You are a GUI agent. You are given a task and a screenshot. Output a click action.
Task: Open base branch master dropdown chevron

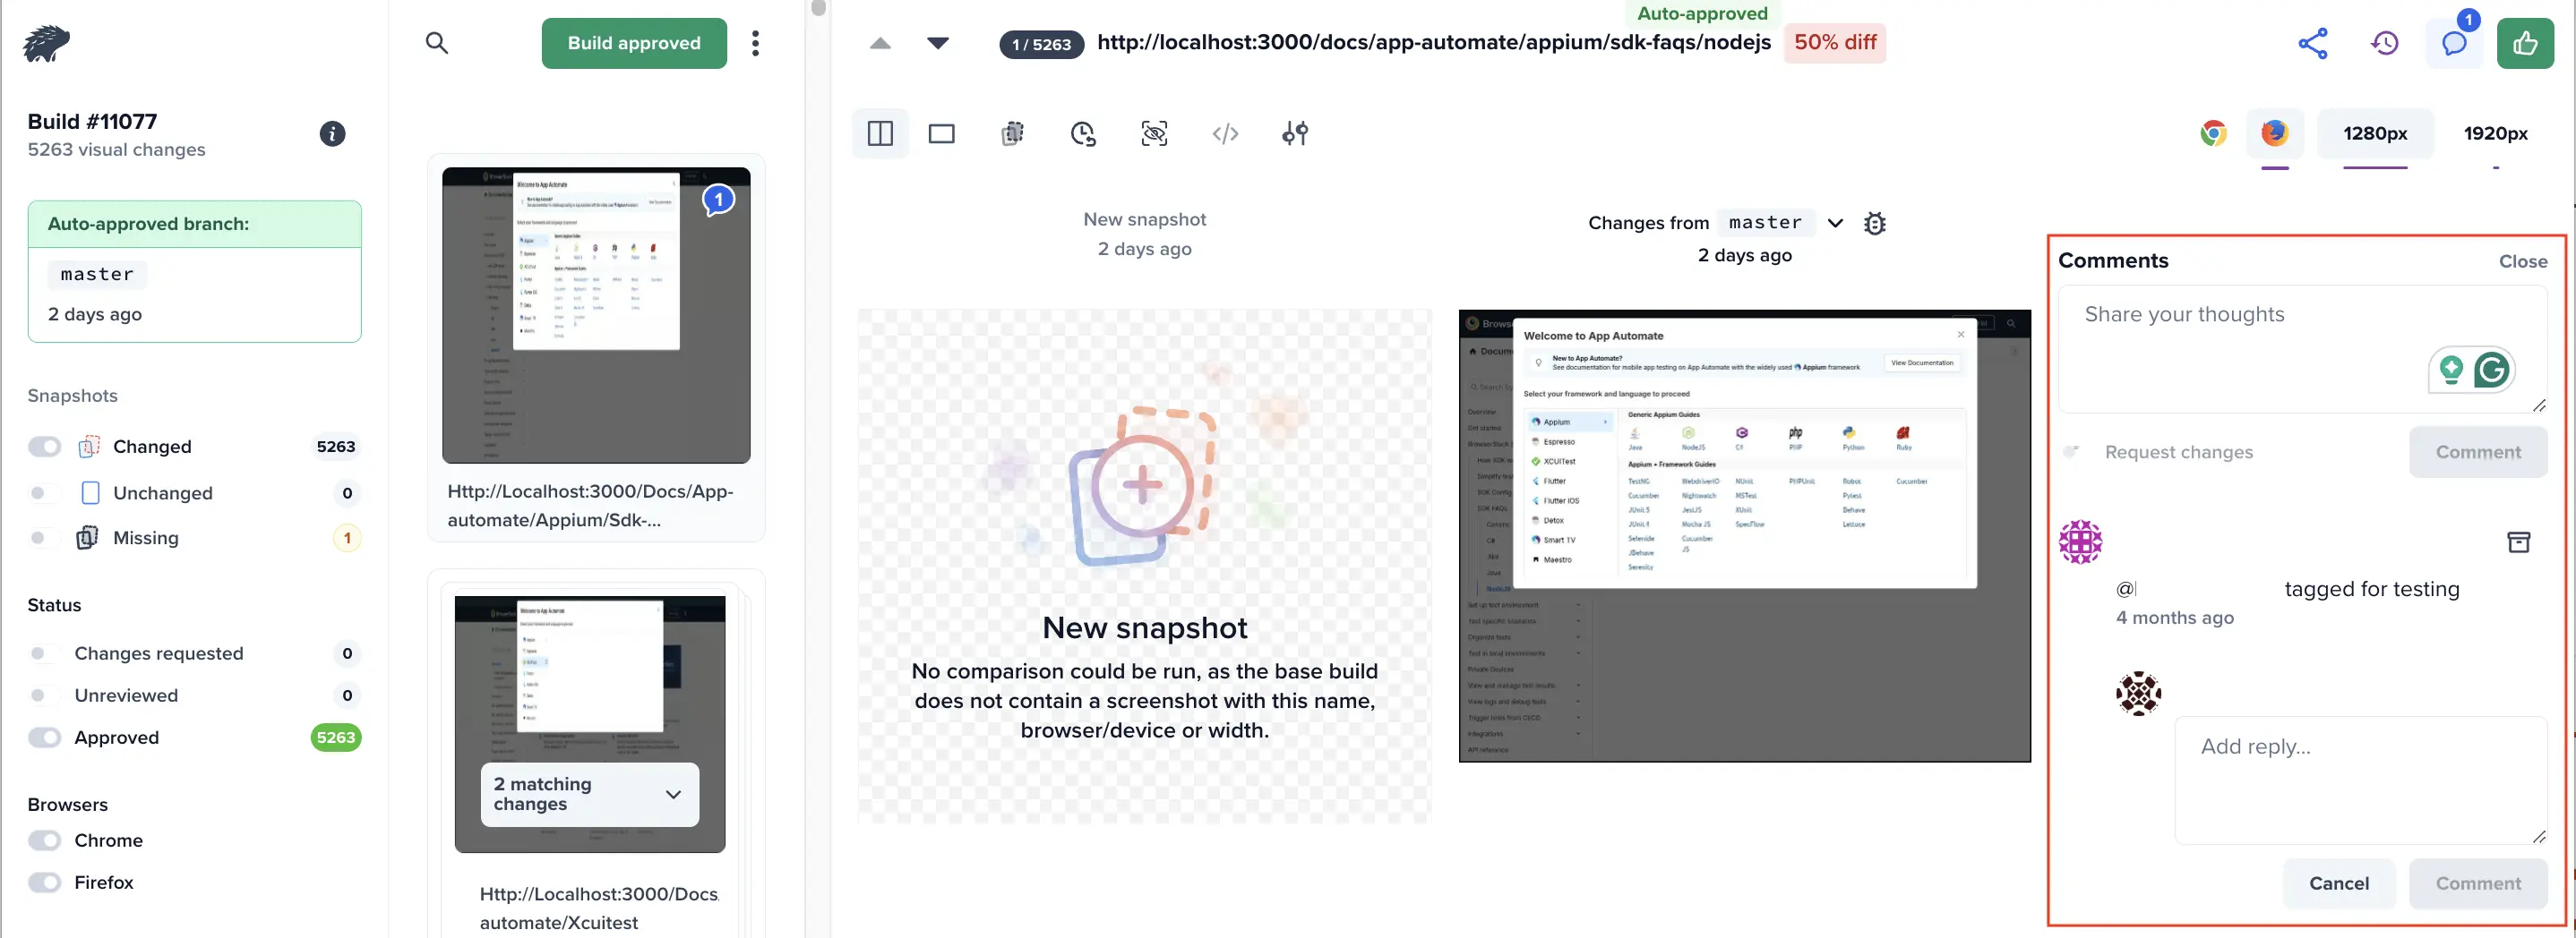point(1835,223)
